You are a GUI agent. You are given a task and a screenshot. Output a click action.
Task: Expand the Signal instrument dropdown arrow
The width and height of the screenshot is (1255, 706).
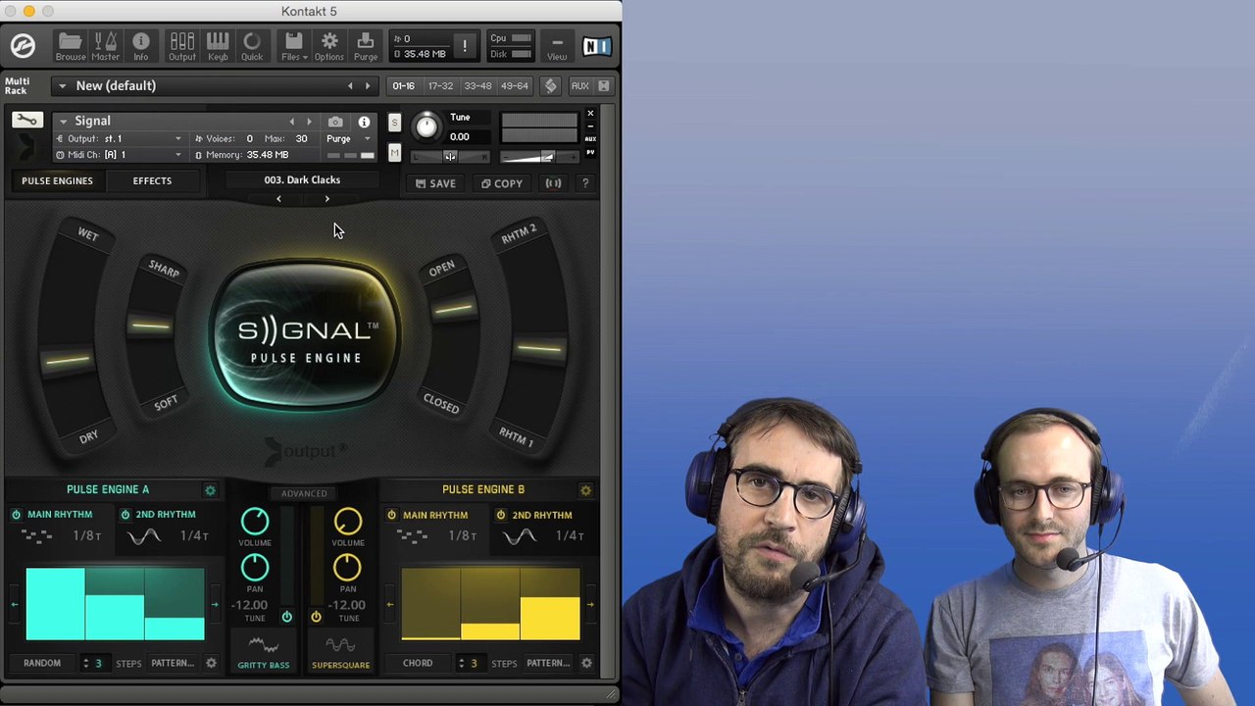(63, 122)
